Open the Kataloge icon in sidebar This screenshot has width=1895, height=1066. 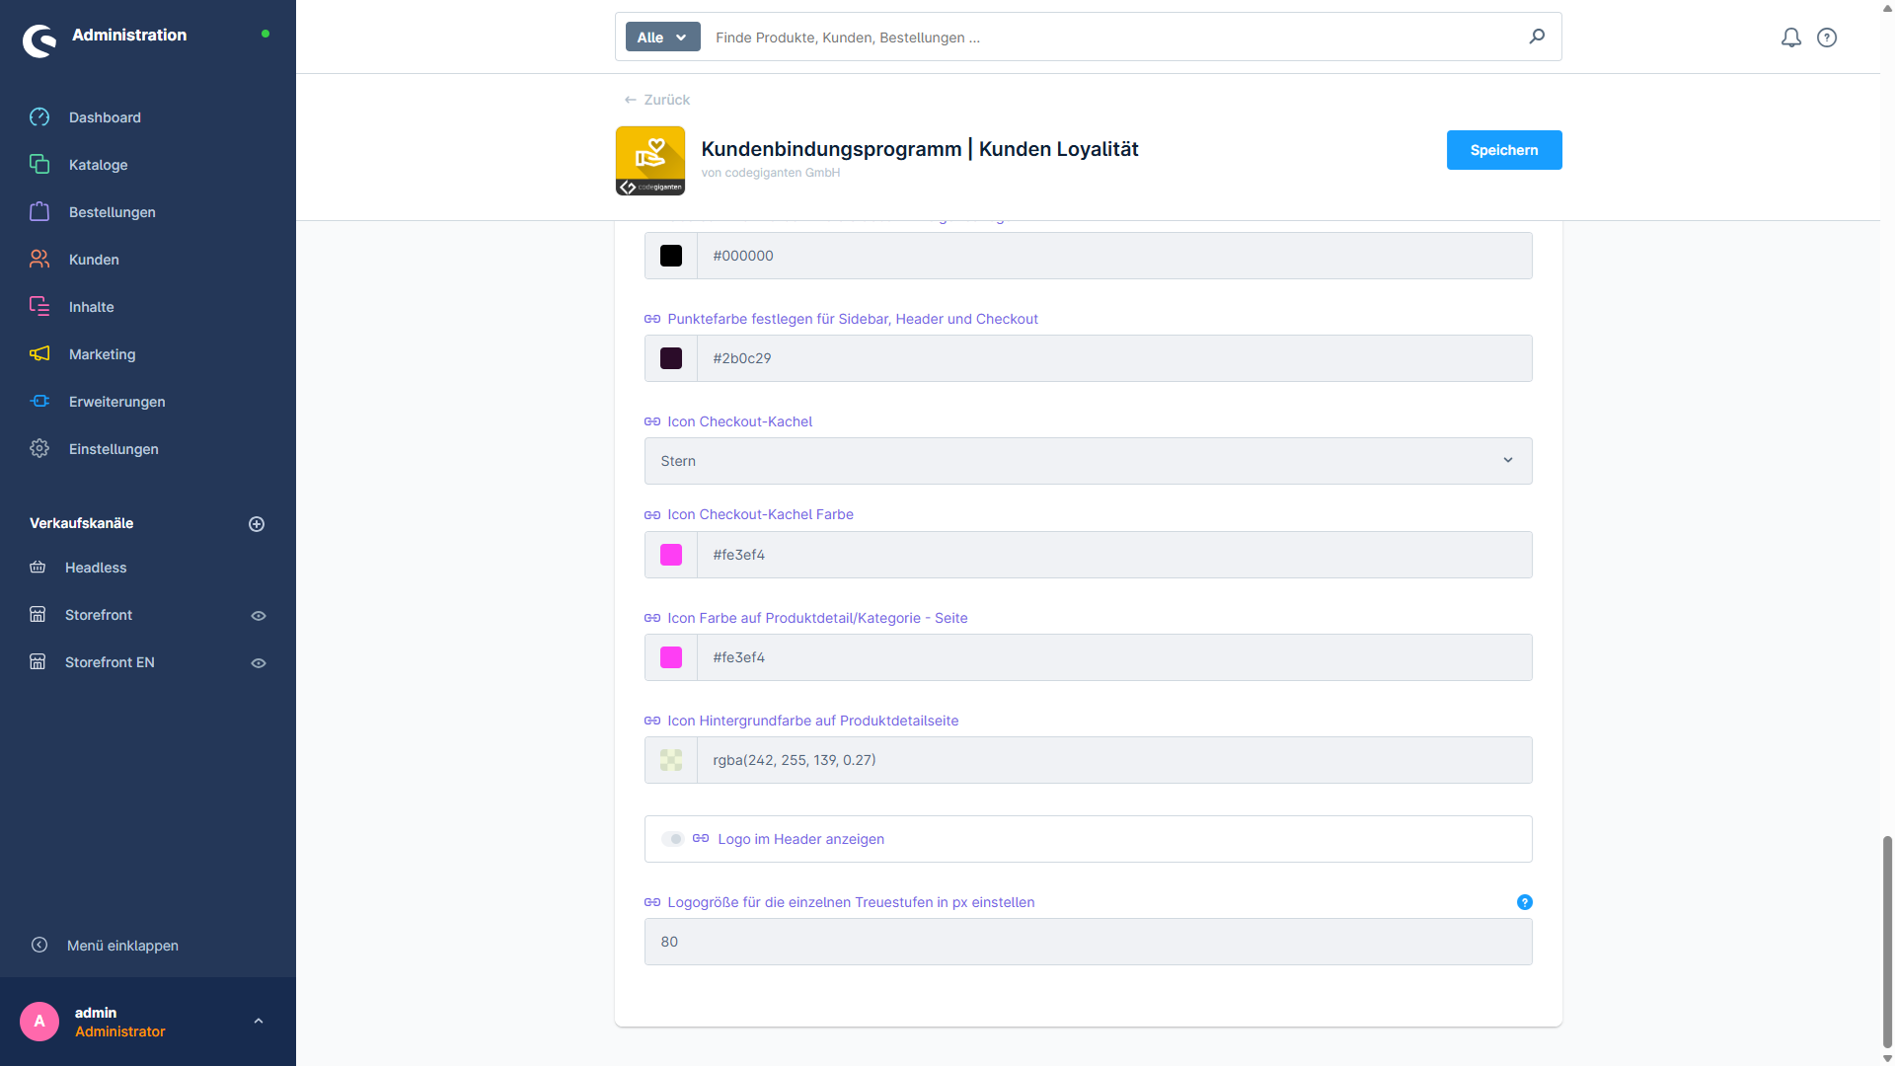pyautogui.click(x=39, y=165)
